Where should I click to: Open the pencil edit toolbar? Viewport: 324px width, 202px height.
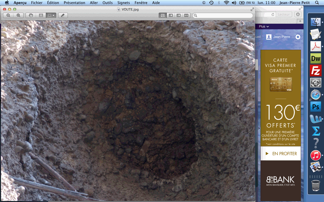pos(63,15)
